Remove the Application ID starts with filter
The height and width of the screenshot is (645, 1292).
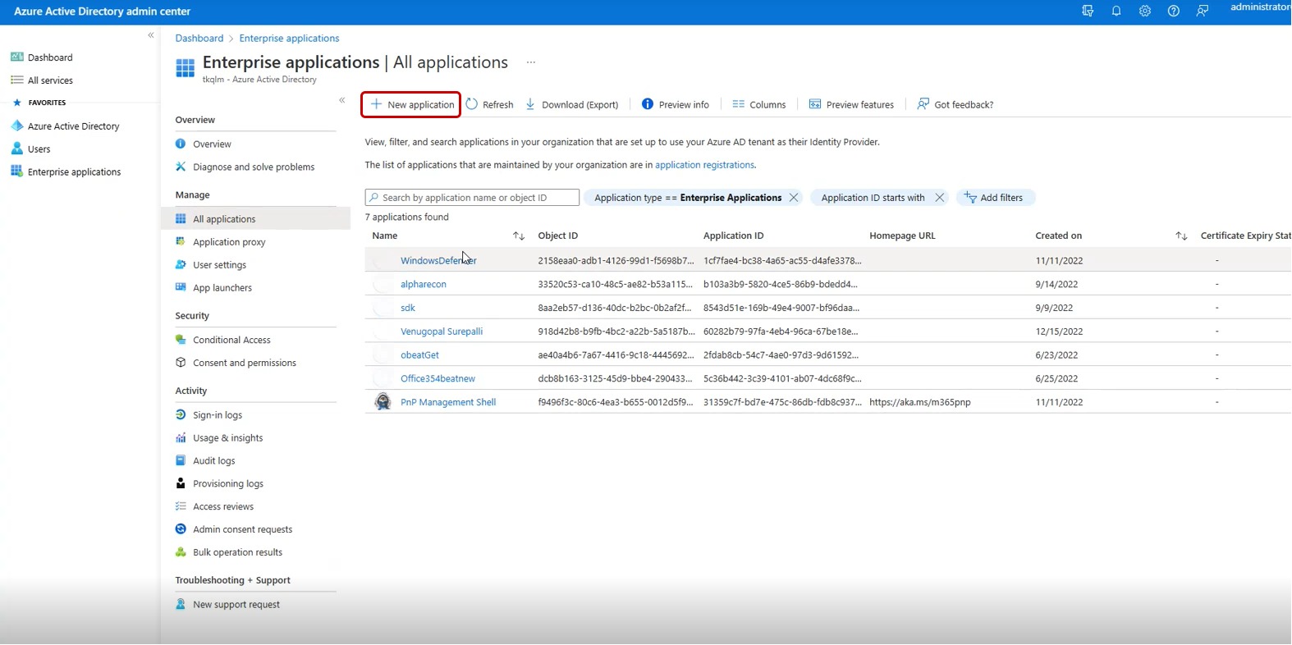tap(940, 198)
